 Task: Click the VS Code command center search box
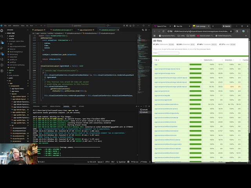point(76,25)
